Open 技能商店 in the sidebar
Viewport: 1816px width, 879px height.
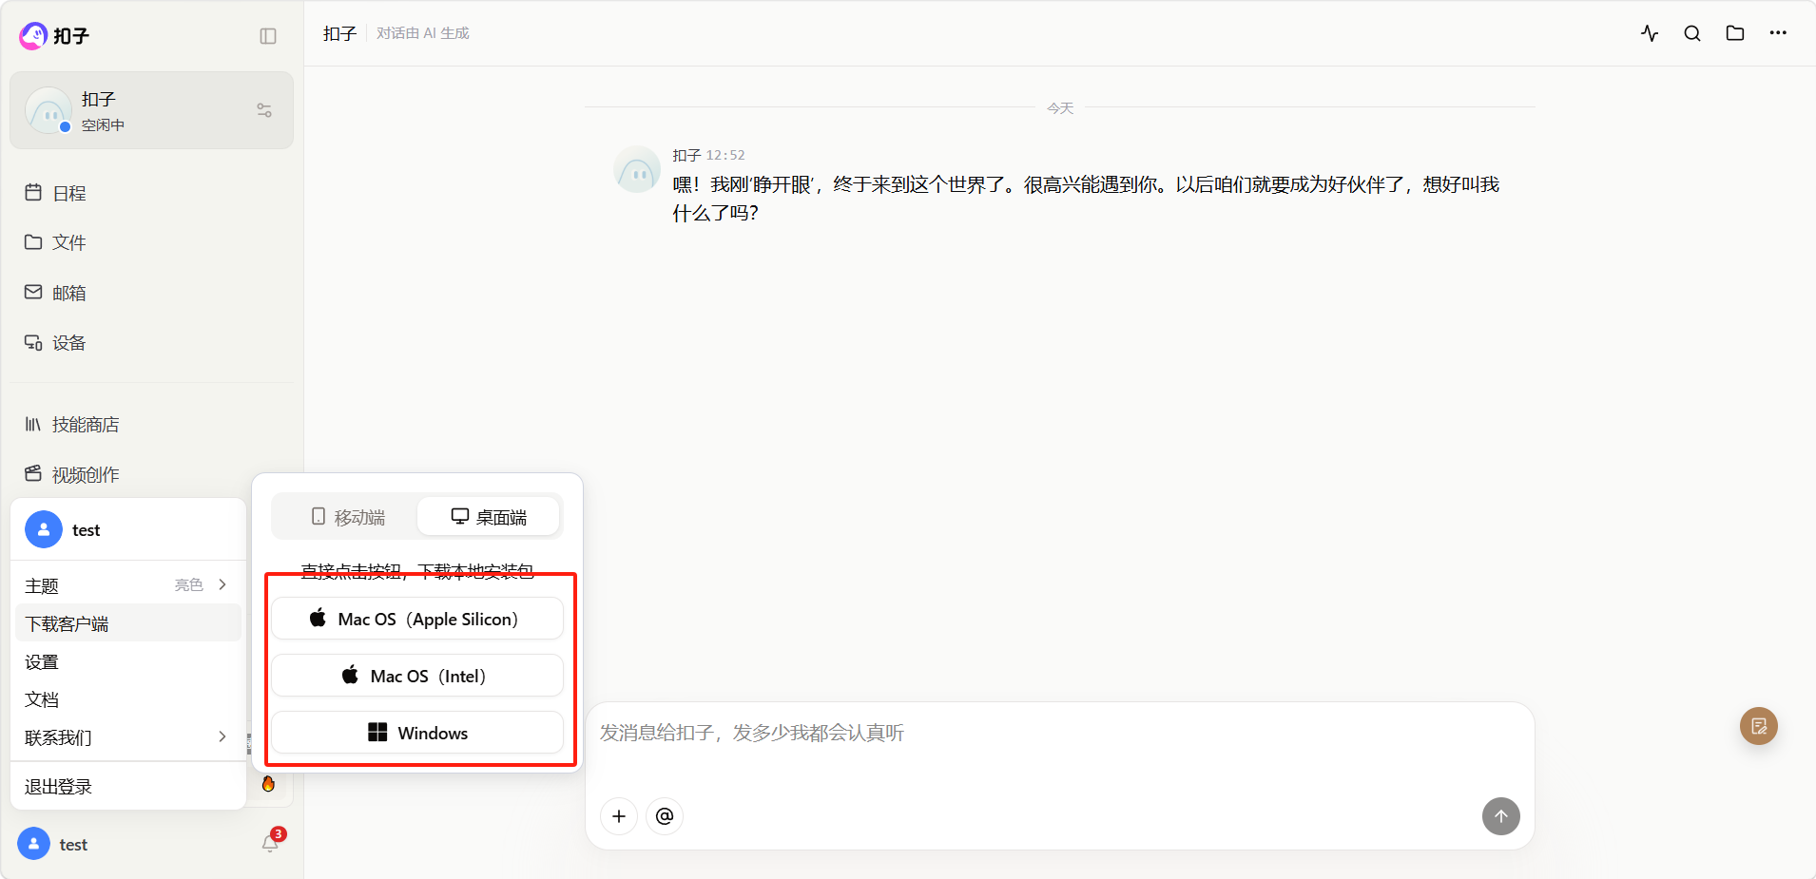(x=152, y=424)
